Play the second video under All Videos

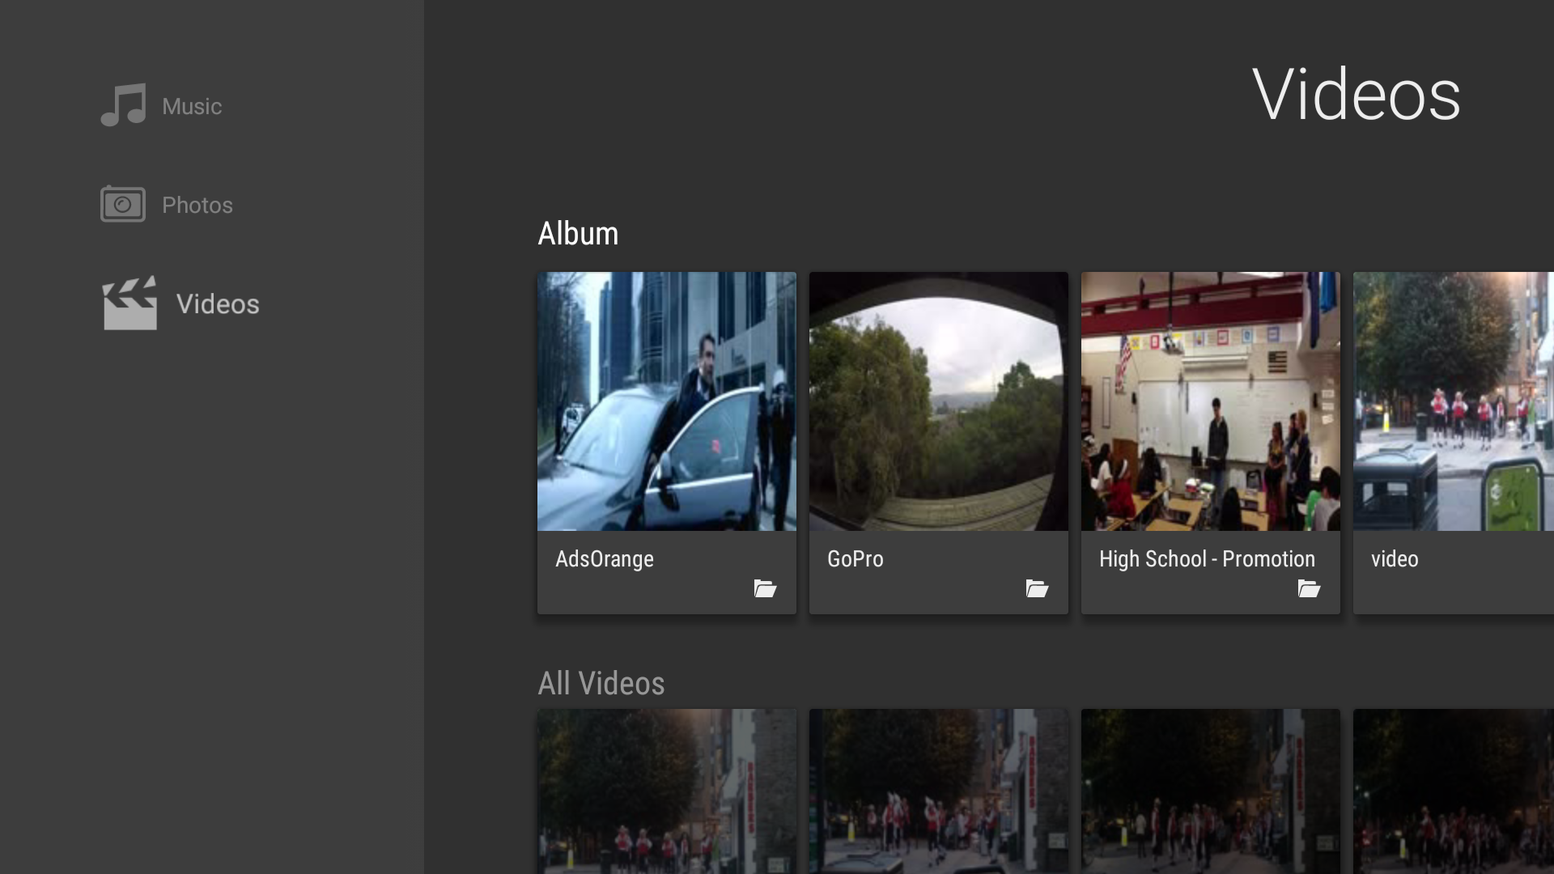939,791
